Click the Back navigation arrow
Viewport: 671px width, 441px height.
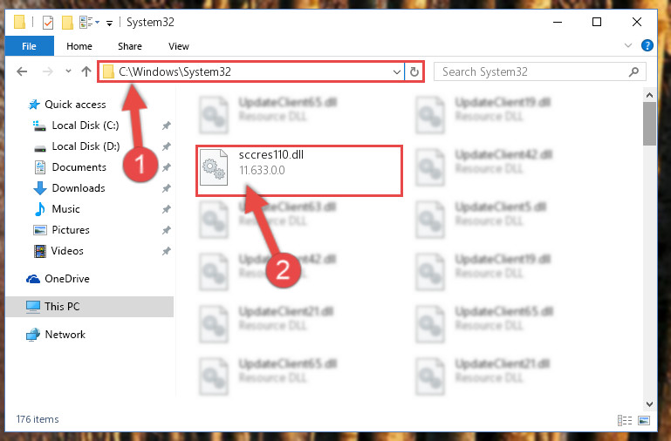[x=22, y=71]
